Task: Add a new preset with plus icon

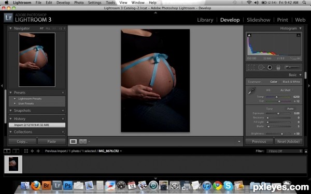Action: point(63,93)
